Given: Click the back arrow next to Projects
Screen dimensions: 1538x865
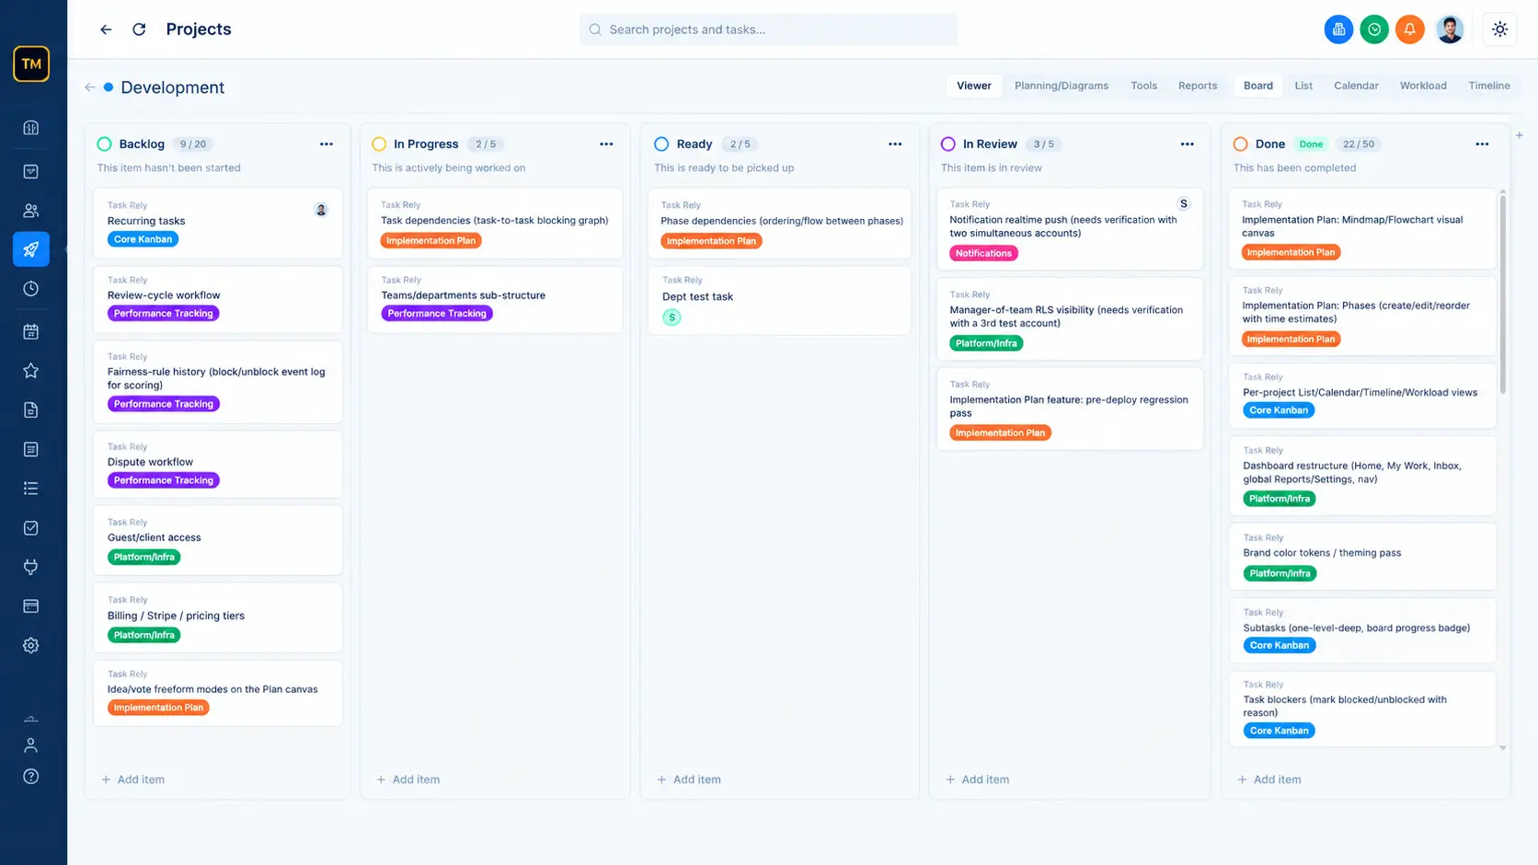Looking at the screenshot, I should tap(106, 29).
